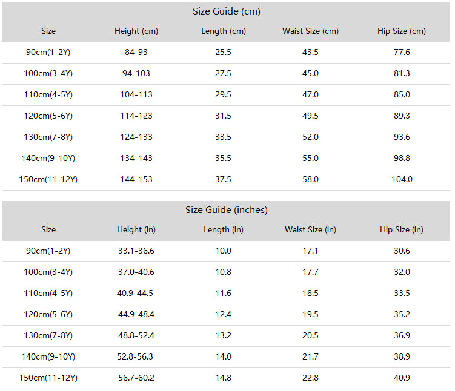Click the Height (in) column header
The height and width of the screenshot is (391, 455).
click(136, 230)
